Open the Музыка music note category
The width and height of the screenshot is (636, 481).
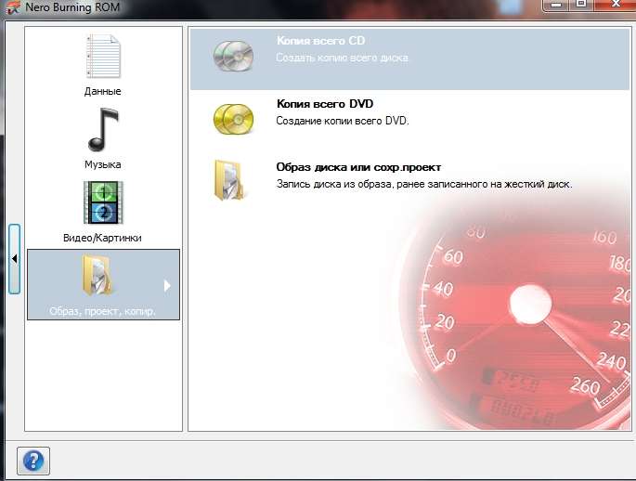[103, 129]
